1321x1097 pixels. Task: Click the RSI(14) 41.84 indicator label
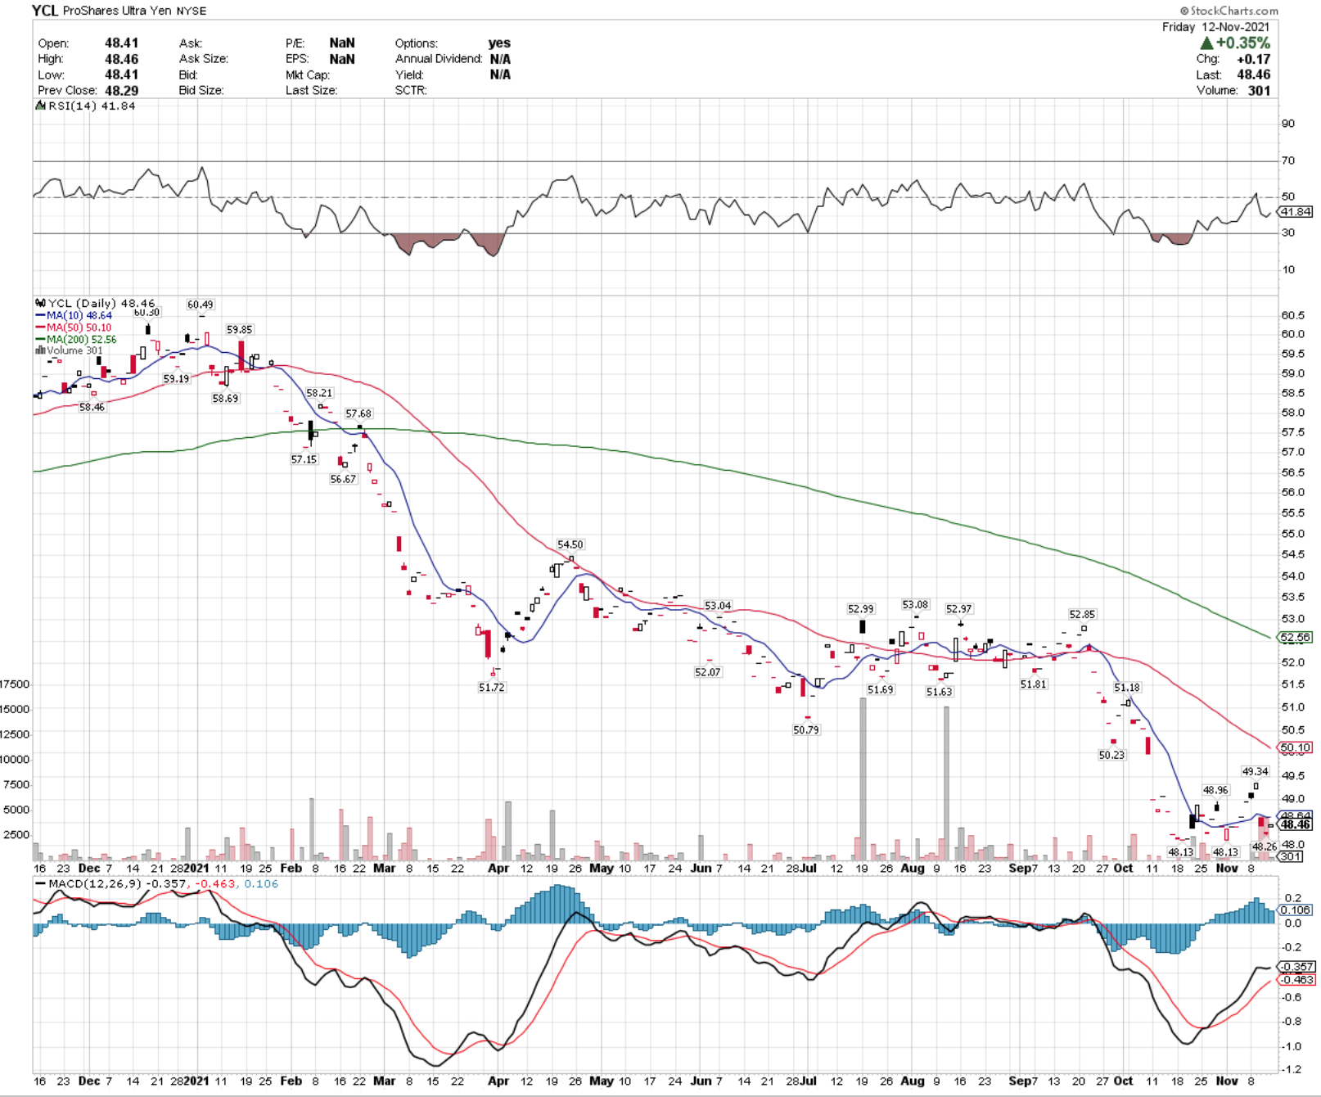[x=92, y=106]
